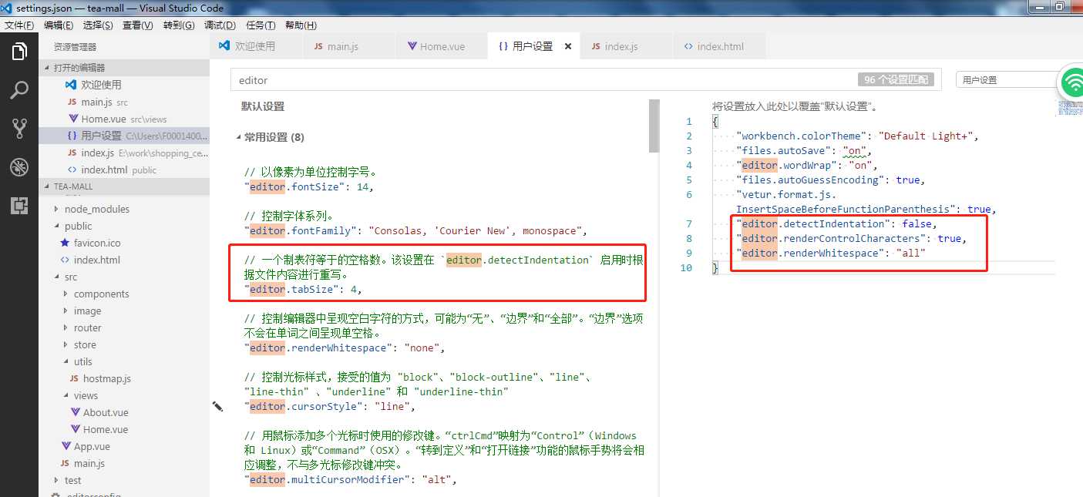Viewport: 1083px width, 497px height.
Task: Click the files.autoSave on user setting line
Action: (x=803, y=150)
